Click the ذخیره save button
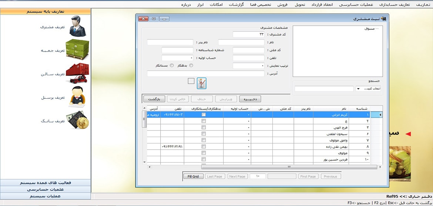The width and height of the screenshot is (433, 206). click(x=250, y=99)
